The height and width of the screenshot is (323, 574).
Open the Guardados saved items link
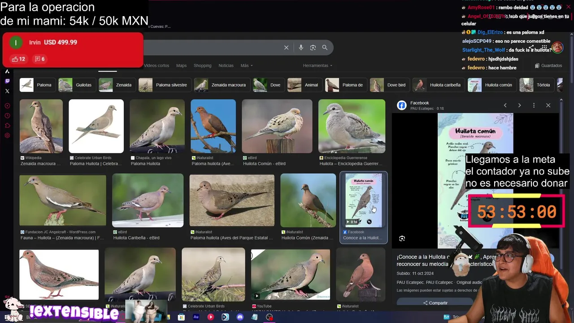click(548, 65)
